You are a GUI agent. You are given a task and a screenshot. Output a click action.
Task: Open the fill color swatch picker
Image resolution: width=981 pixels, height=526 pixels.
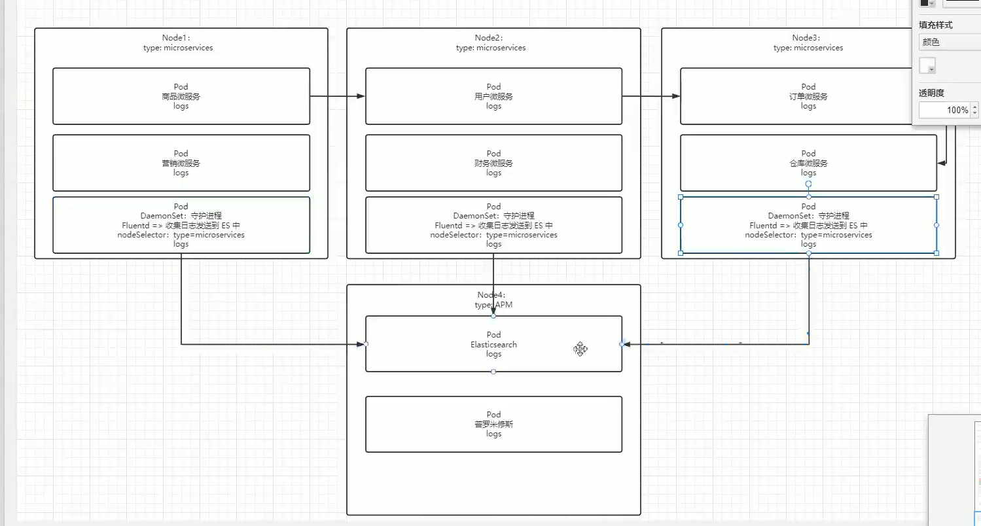(x=927, y=65)
